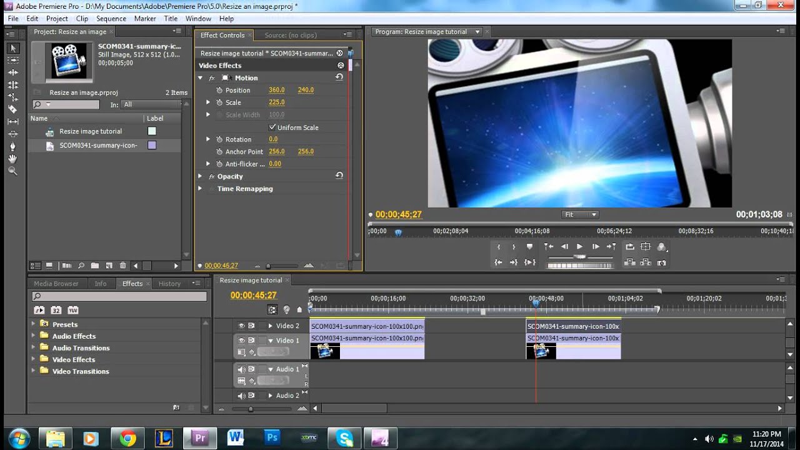Expand the Opacity effect properties

click(x=200, y=176)
